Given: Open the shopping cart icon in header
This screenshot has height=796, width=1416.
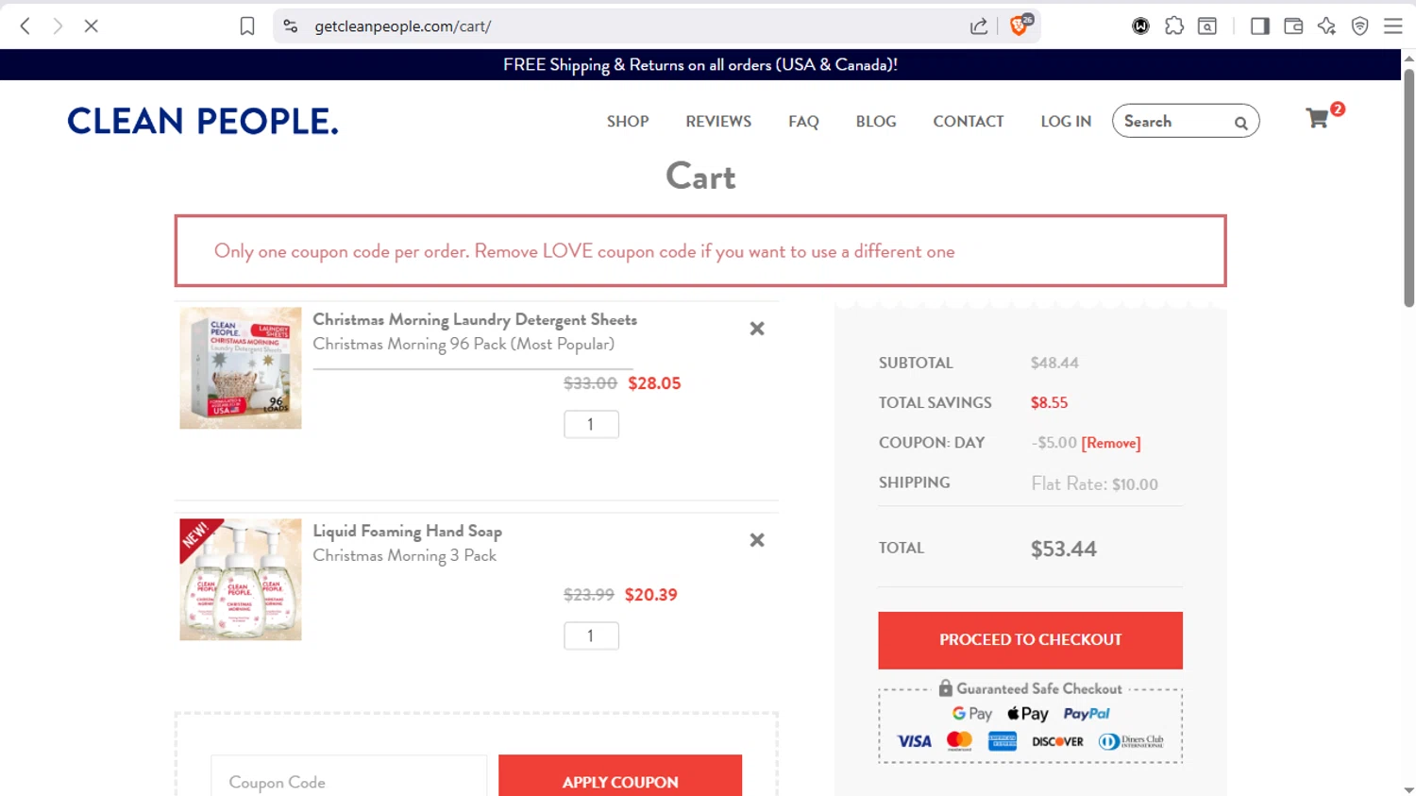Looking at the screenshot, I should click(x=1318, y=119).
